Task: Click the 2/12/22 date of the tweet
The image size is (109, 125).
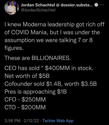Action: (31, 121)
